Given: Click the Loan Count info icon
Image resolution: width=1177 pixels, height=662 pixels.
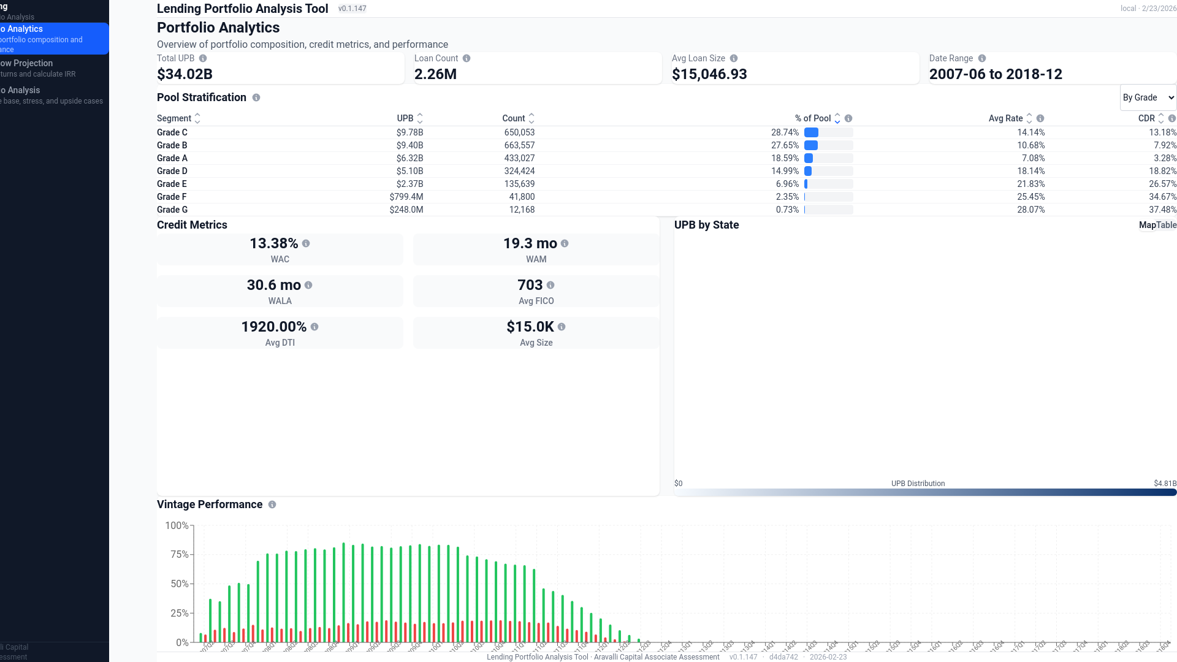Looking at the screenshot, I should coord(467,58).
